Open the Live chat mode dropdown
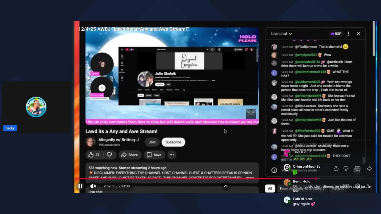The image size is (381, 214). click(282, 34)
